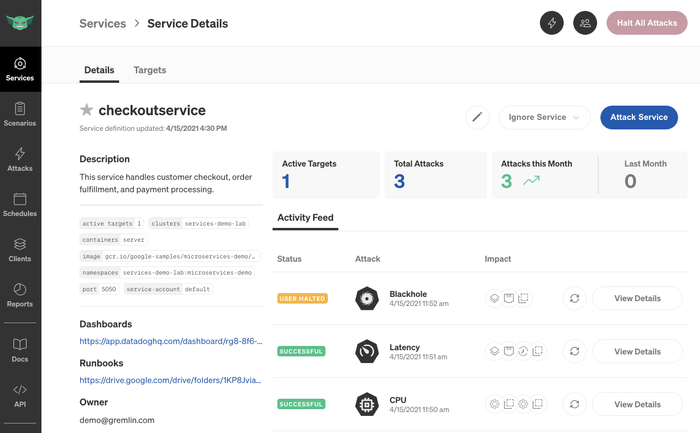
Task: Switch to the Targets tab
Action: (x=150, y=70)
